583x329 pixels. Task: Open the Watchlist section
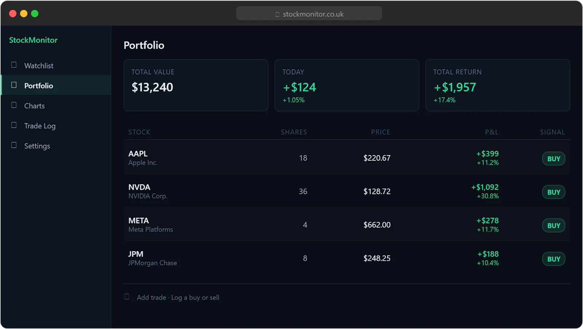[56, 66]
